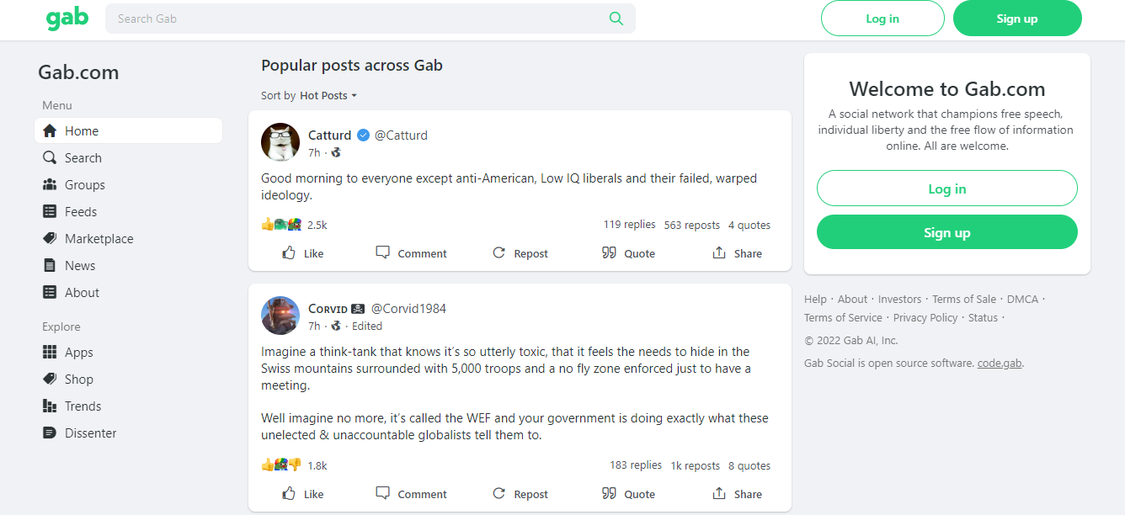
Task: Click the search magnifier icon in search bar
Action: 616,19
